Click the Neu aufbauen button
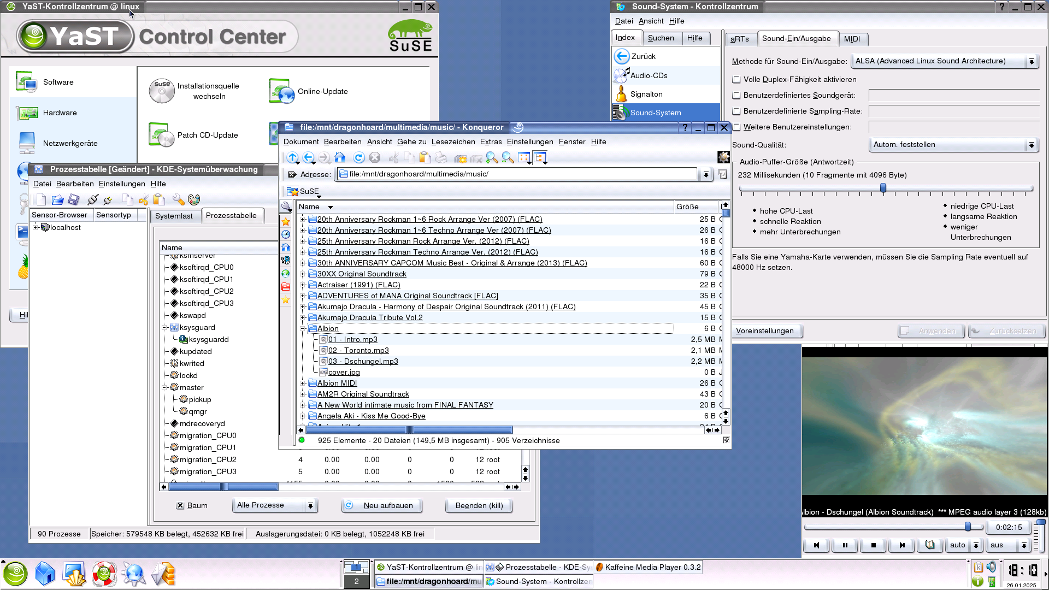The height and width of the screenshot is (590, 1049). [382, 506]
